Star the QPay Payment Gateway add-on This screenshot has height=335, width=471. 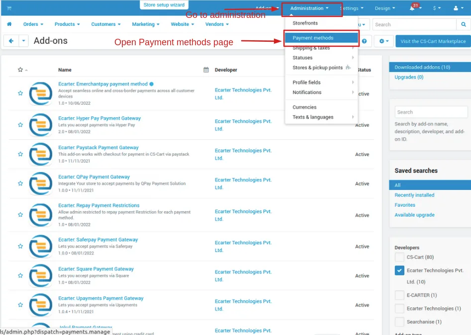click(20, 183)
